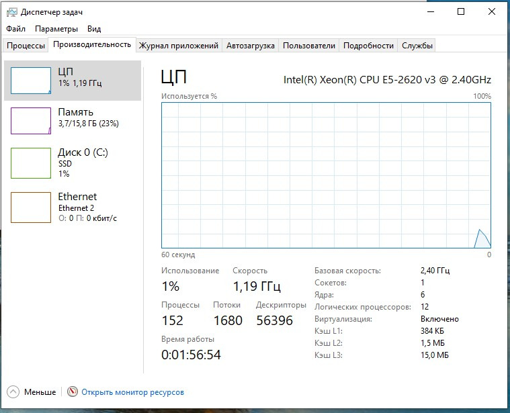
Task: Select the Ethernet graph thumbnail
Action: pyautogui.click(x=31, y=207)
